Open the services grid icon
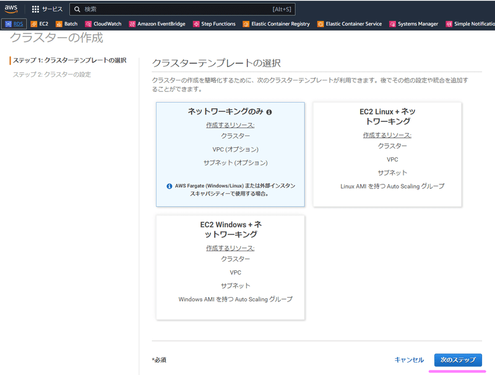495x375 pixels. coord(35,9)
